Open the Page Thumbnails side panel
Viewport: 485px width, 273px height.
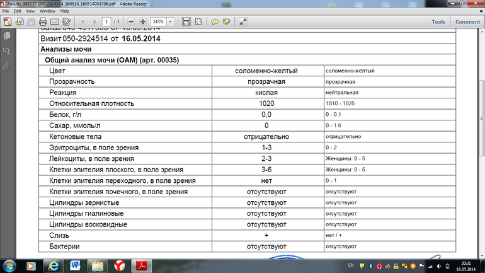point(6,37)
